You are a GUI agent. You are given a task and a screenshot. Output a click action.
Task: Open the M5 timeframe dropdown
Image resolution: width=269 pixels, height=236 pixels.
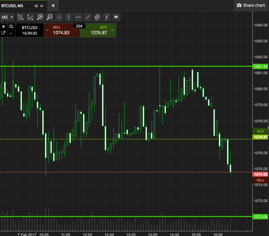[x=7, y=17]
